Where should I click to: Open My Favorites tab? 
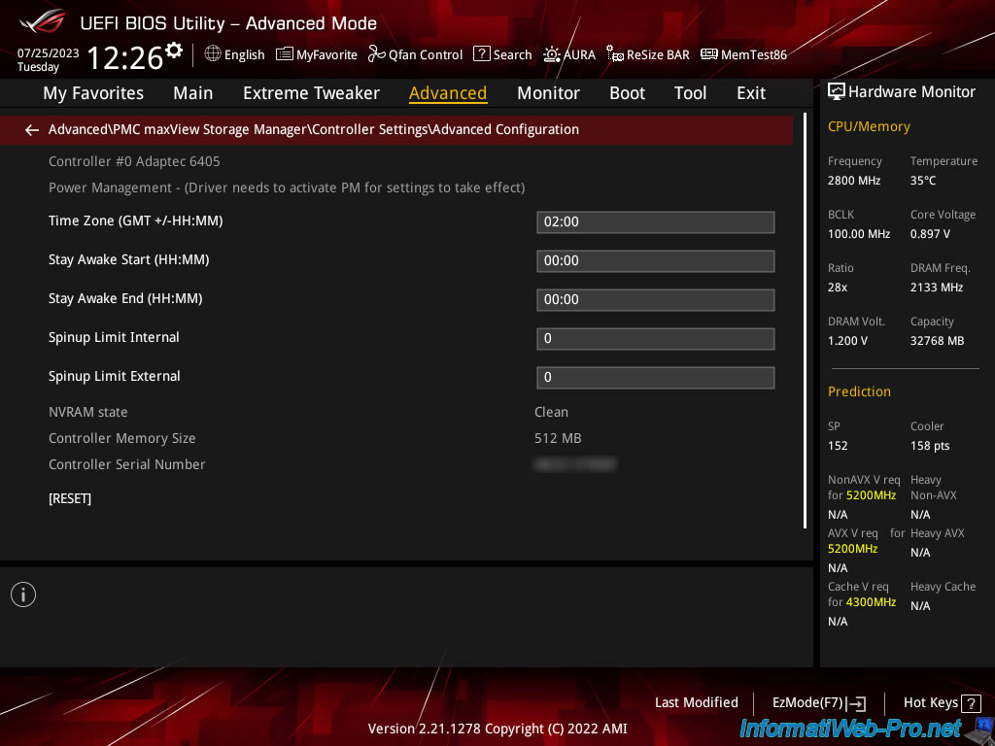(93, 93)
